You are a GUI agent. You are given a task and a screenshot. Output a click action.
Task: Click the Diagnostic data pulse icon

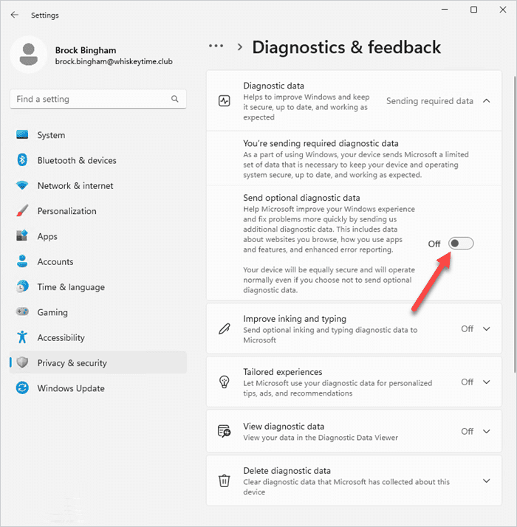click(x=225, y=101)
